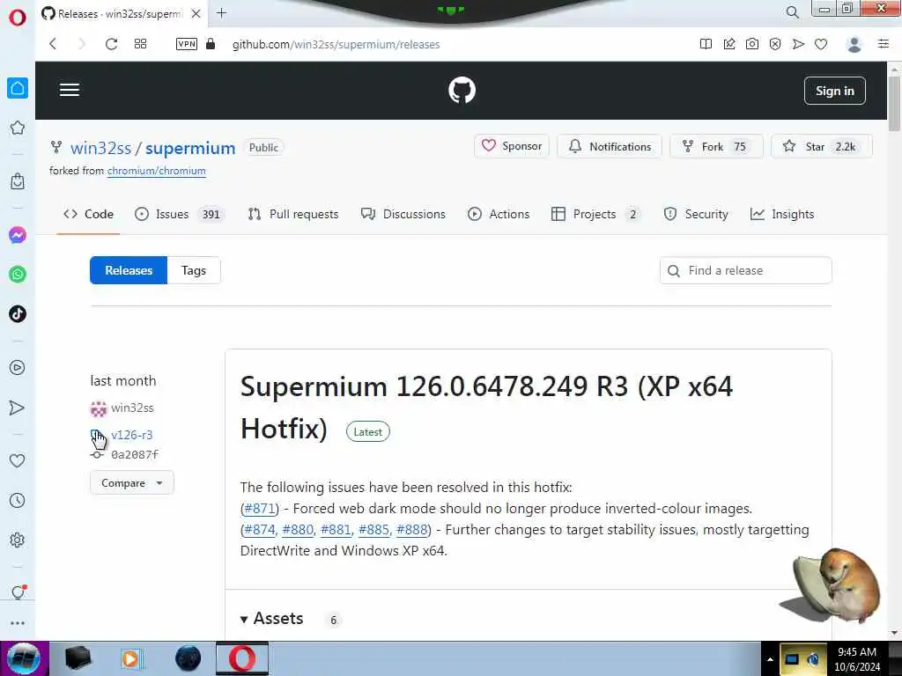Open the Player icon in sidebar

[18, 368]
